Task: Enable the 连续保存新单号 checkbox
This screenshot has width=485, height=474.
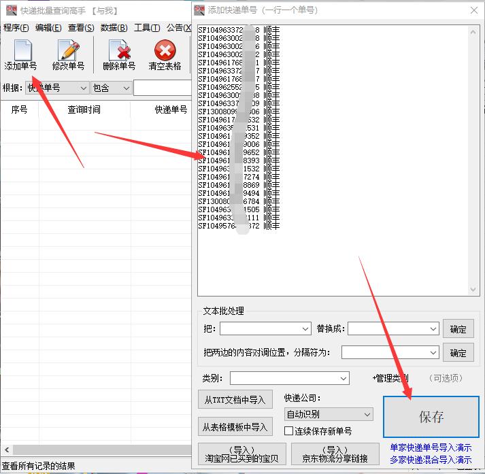Action: click(x=289, y=431)
